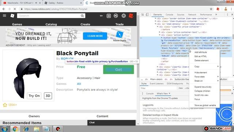Open the Roblox settings gear icon
The width and height of the screenshot is (234, 132).
tap(124, 16)
